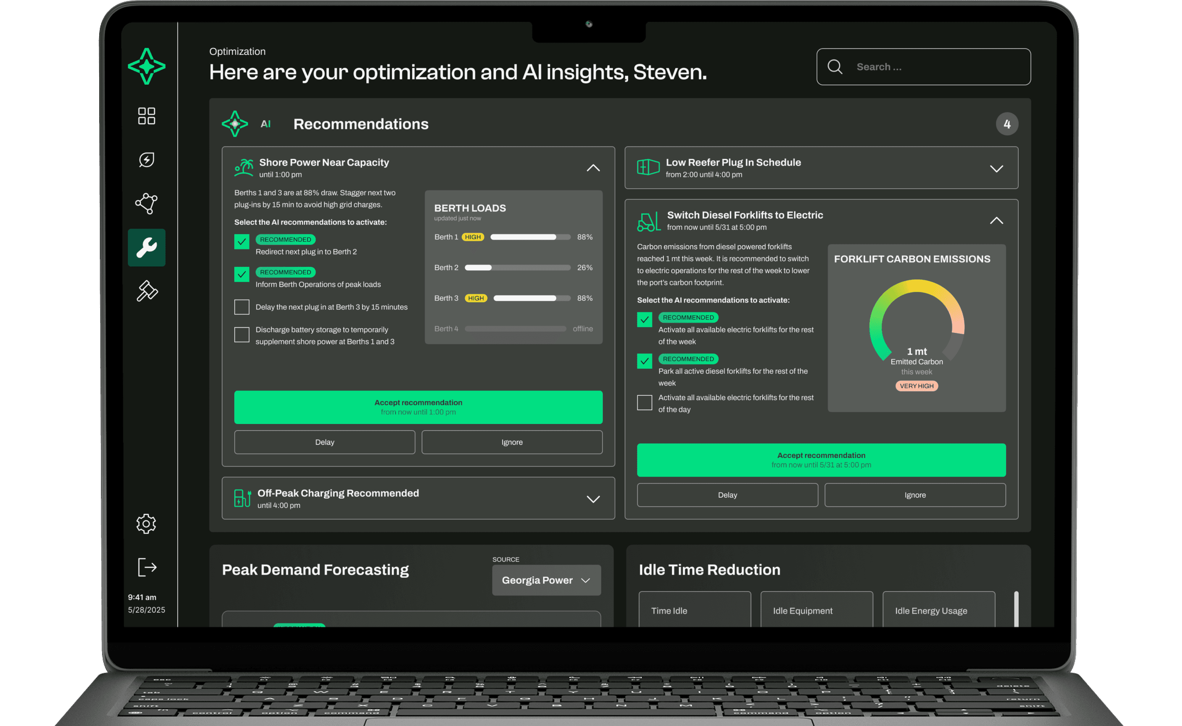Click the energy leaf-bolt sidebar icon
Screen dimensions: 1182x726
pos(147,159)
